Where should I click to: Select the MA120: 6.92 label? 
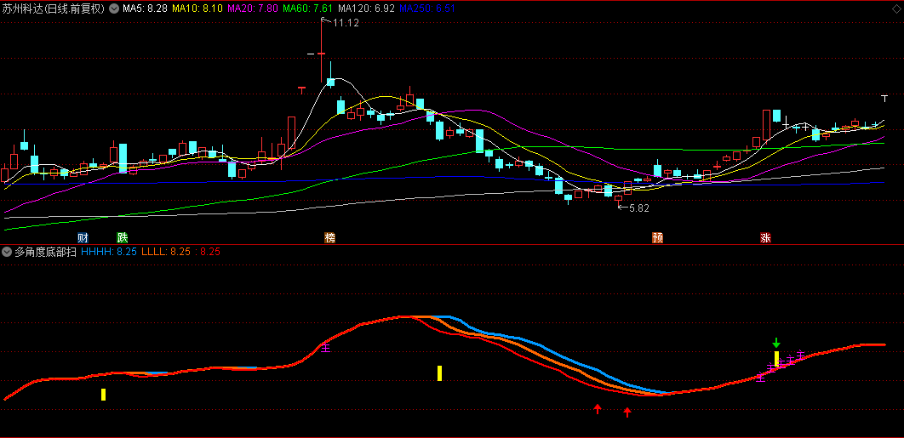pos(366,9)
